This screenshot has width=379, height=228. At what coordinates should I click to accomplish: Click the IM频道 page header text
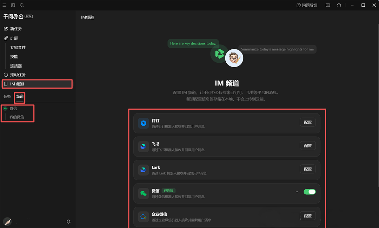coord(87,18)
